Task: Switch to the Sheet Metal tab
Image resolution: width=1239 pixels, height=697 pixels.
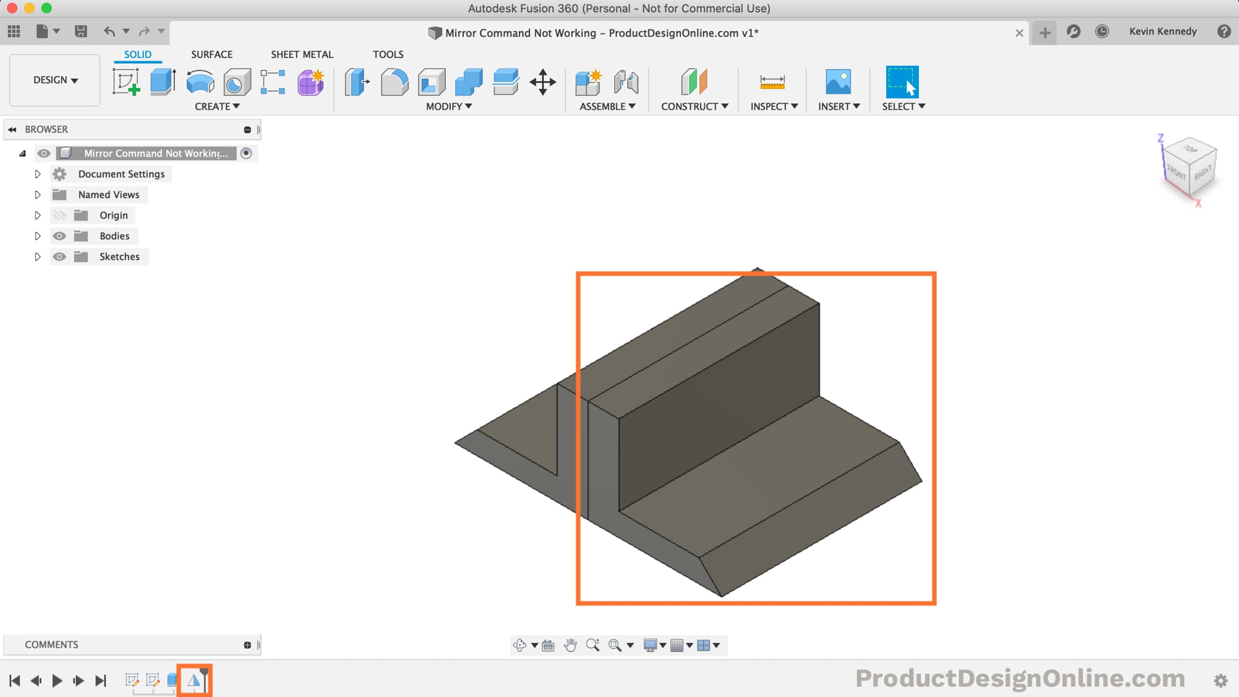Action: pyautogui.click(x=301, y=54)
